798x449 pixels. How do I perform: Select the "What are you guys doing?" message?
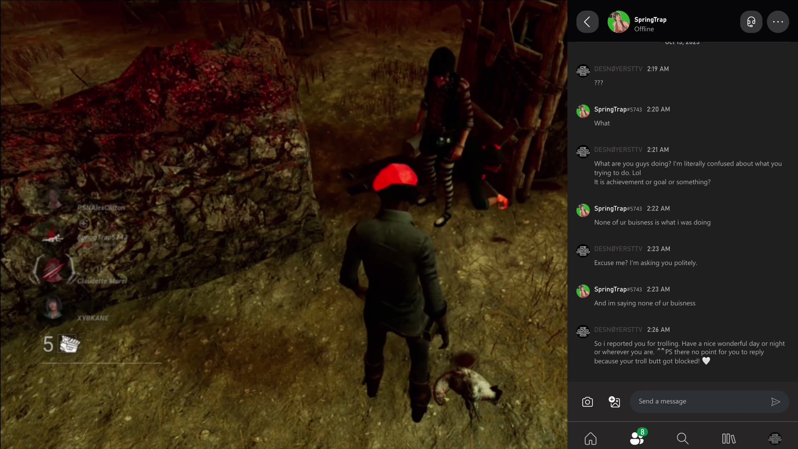(688, 173)
